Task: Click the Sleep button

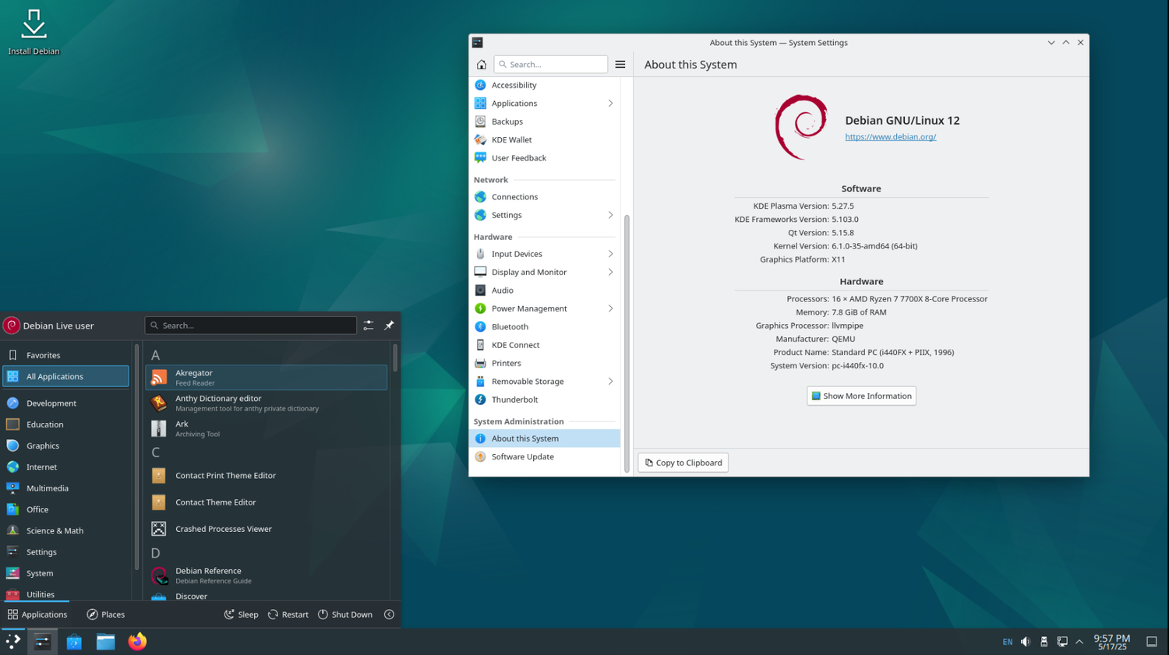Action: [x=242, y=615]
